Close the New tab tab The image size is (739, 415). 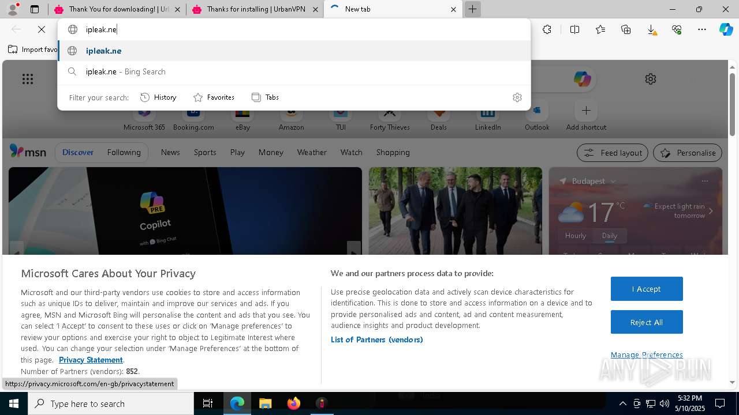(x=453, y=9)
